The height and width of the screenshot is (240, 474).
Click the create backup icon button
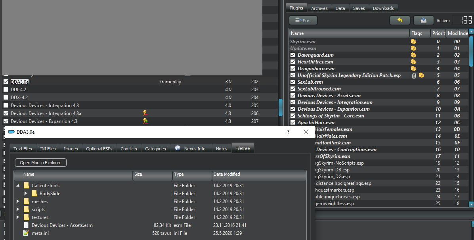pos(424,20)
